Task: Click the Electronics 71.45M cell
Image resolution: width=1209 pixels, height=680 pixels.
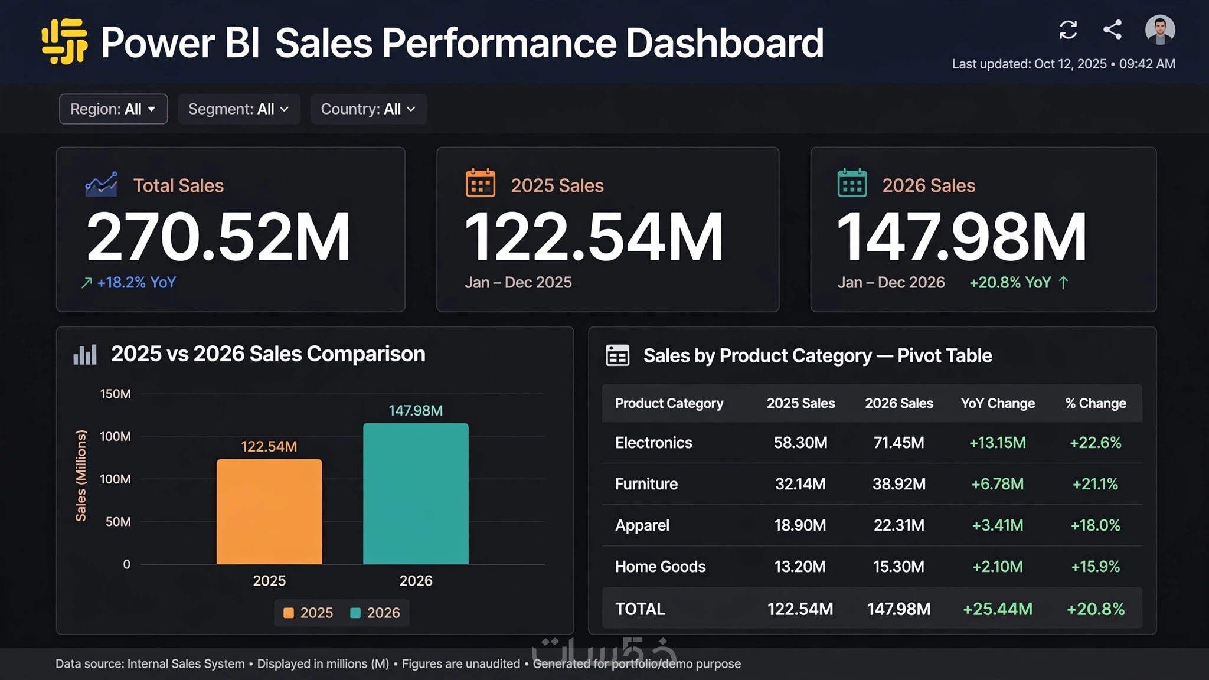Action: tap(899, 443)
